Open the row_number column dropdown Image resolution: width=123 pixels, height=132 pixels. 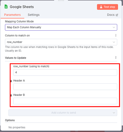pyautogui.click(x=61, y=42)
